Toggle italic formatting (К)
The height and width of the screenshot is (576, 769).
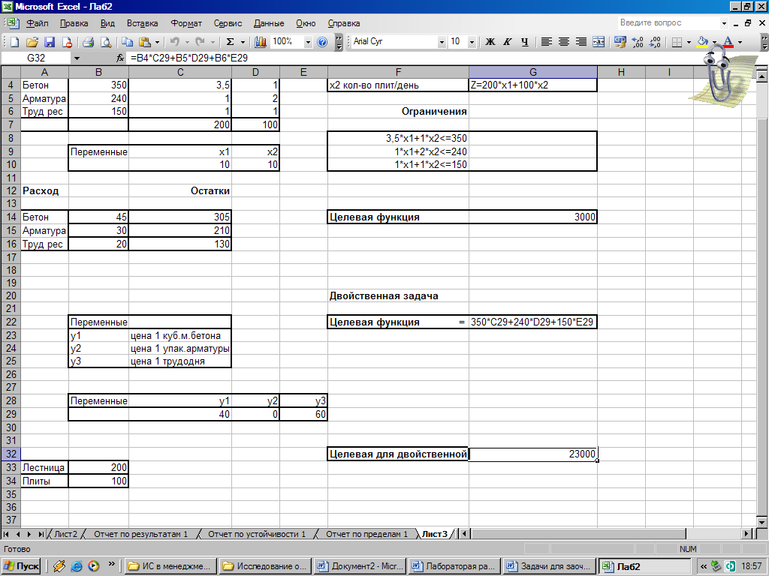pos(508,42)
